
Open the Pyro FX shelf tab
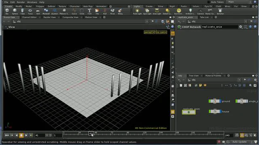[208, 6]
